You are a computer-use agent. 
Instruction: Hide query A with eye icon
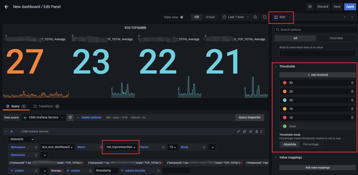coord(251,132)
